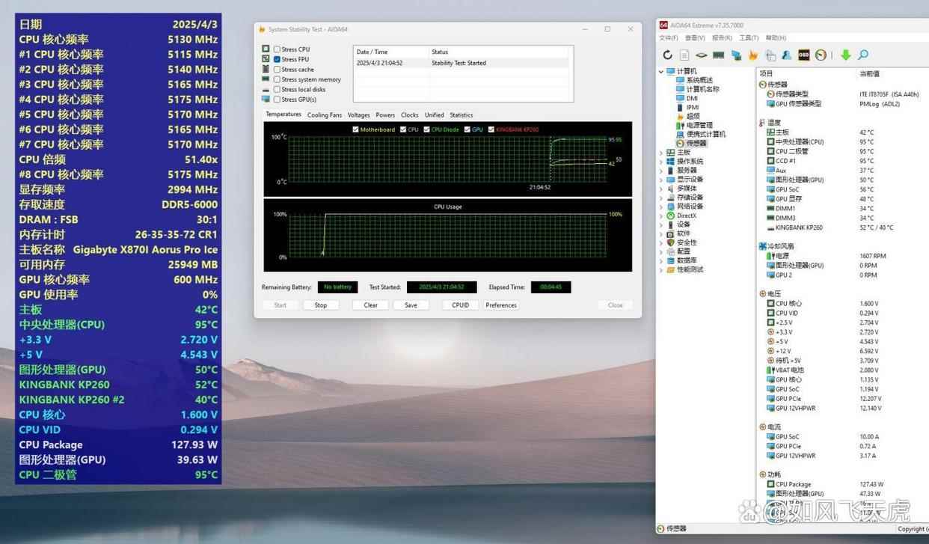This screenshot has height=544, width=929.
Task: Select 系统概述 in the tree
Action: (699, 80)
